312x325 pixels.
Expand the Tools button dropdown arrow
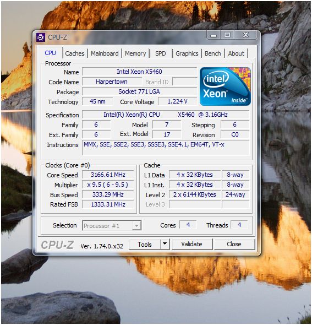click(165, 244)
